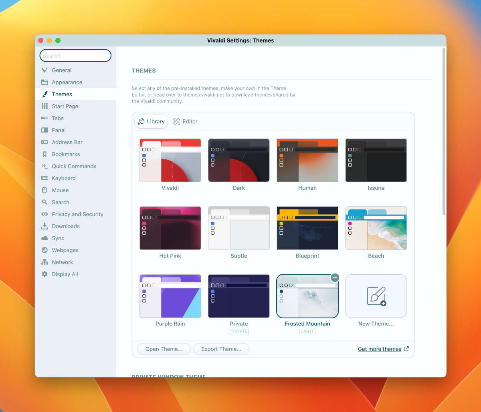Choose the Subtle theme thumbnail
This screenshot has height=412, width=481.
(x=239, y=228)
